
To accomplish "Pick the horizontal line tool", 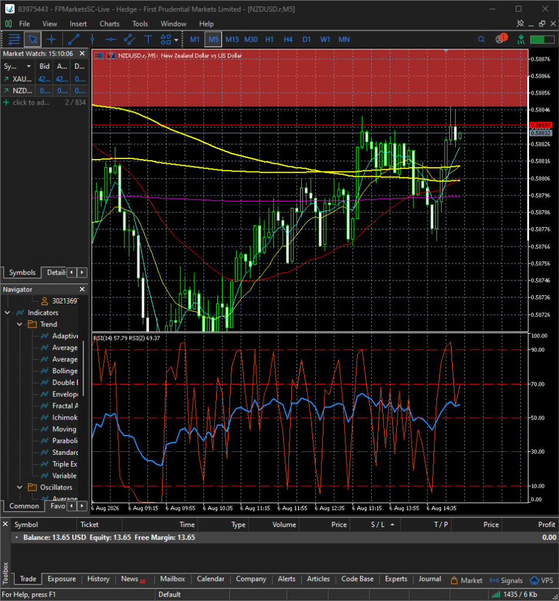I will click(111, 39).
